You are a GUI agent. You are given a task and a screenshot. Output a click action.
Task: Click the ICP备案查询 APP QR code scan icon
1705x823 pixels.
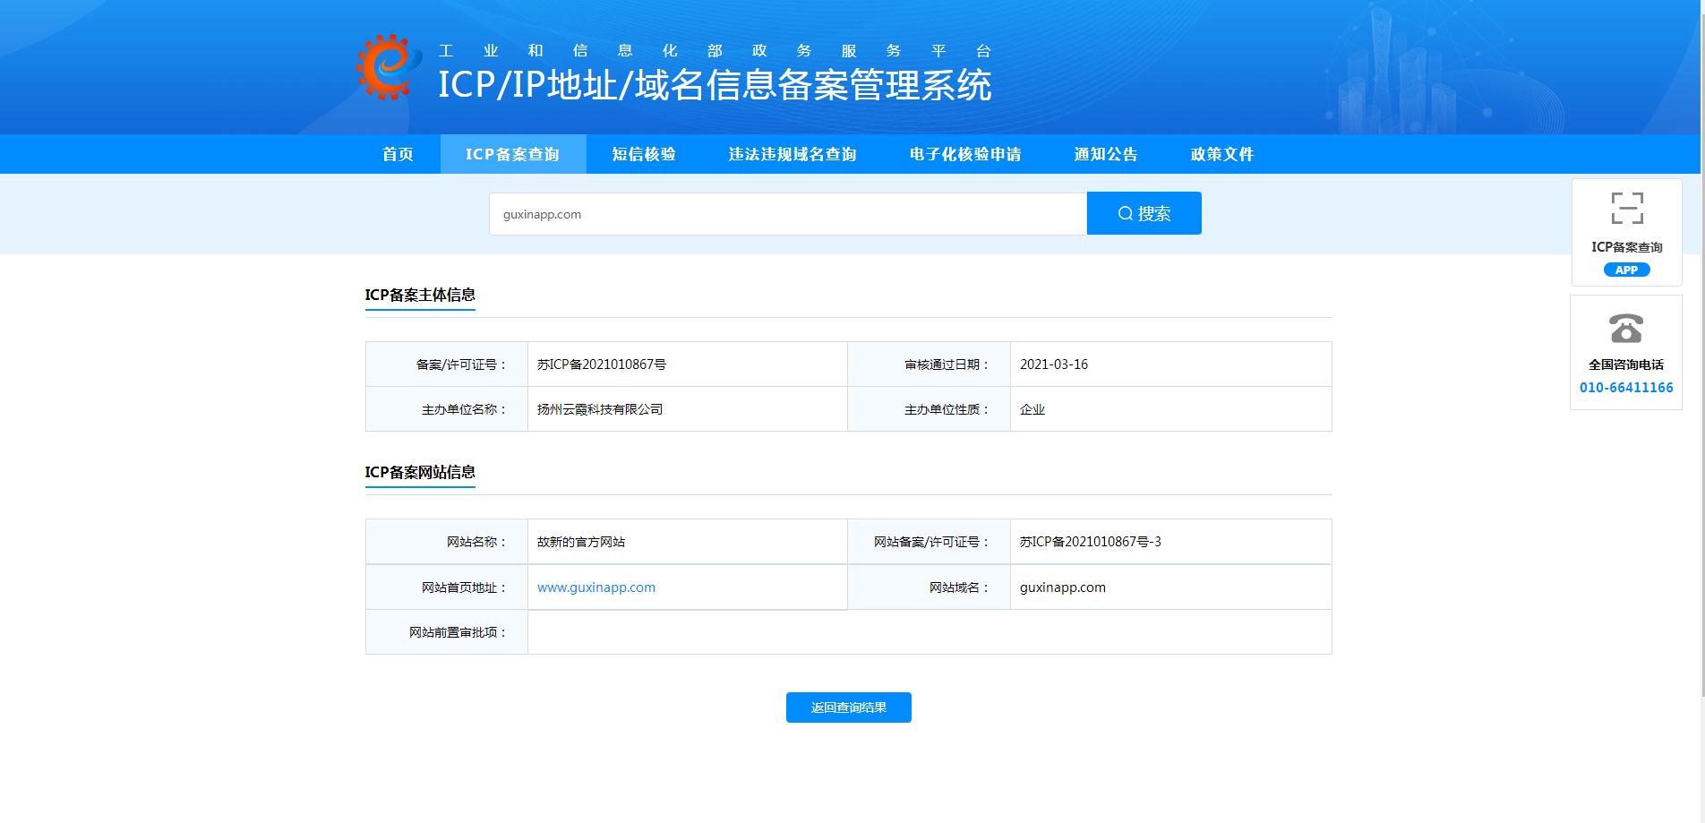1625,207
